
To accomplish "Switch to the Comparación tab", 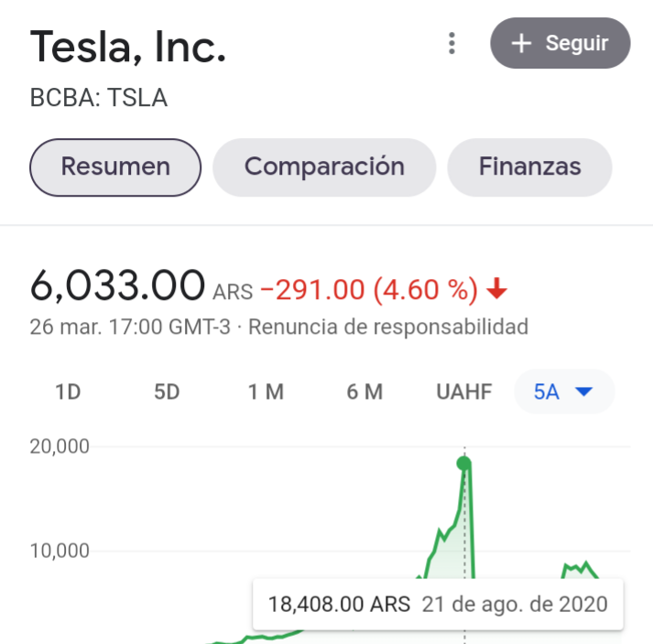I will (324, 166).
